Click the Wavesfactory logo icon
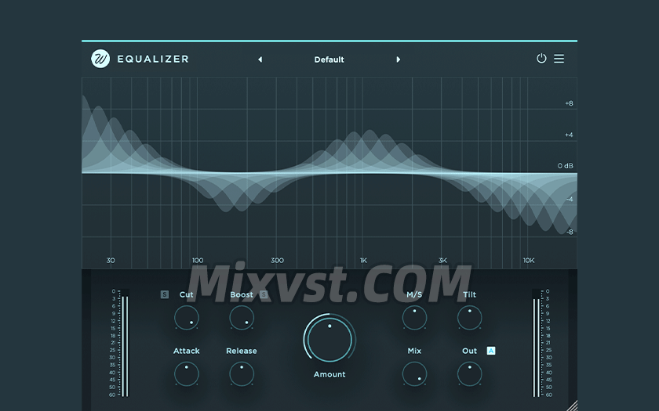Screen dimensions: 659x411 [x=100, y=59]
